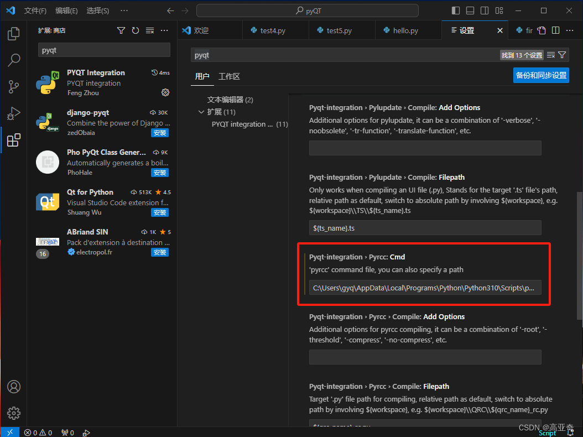
Task: Click the Manage gear on PYQT Integration extension
Action: [165, 92]
